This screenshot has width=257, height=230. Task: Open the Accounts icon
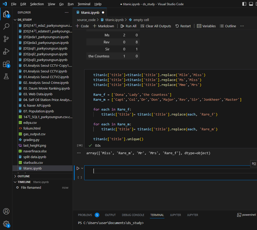6,211
